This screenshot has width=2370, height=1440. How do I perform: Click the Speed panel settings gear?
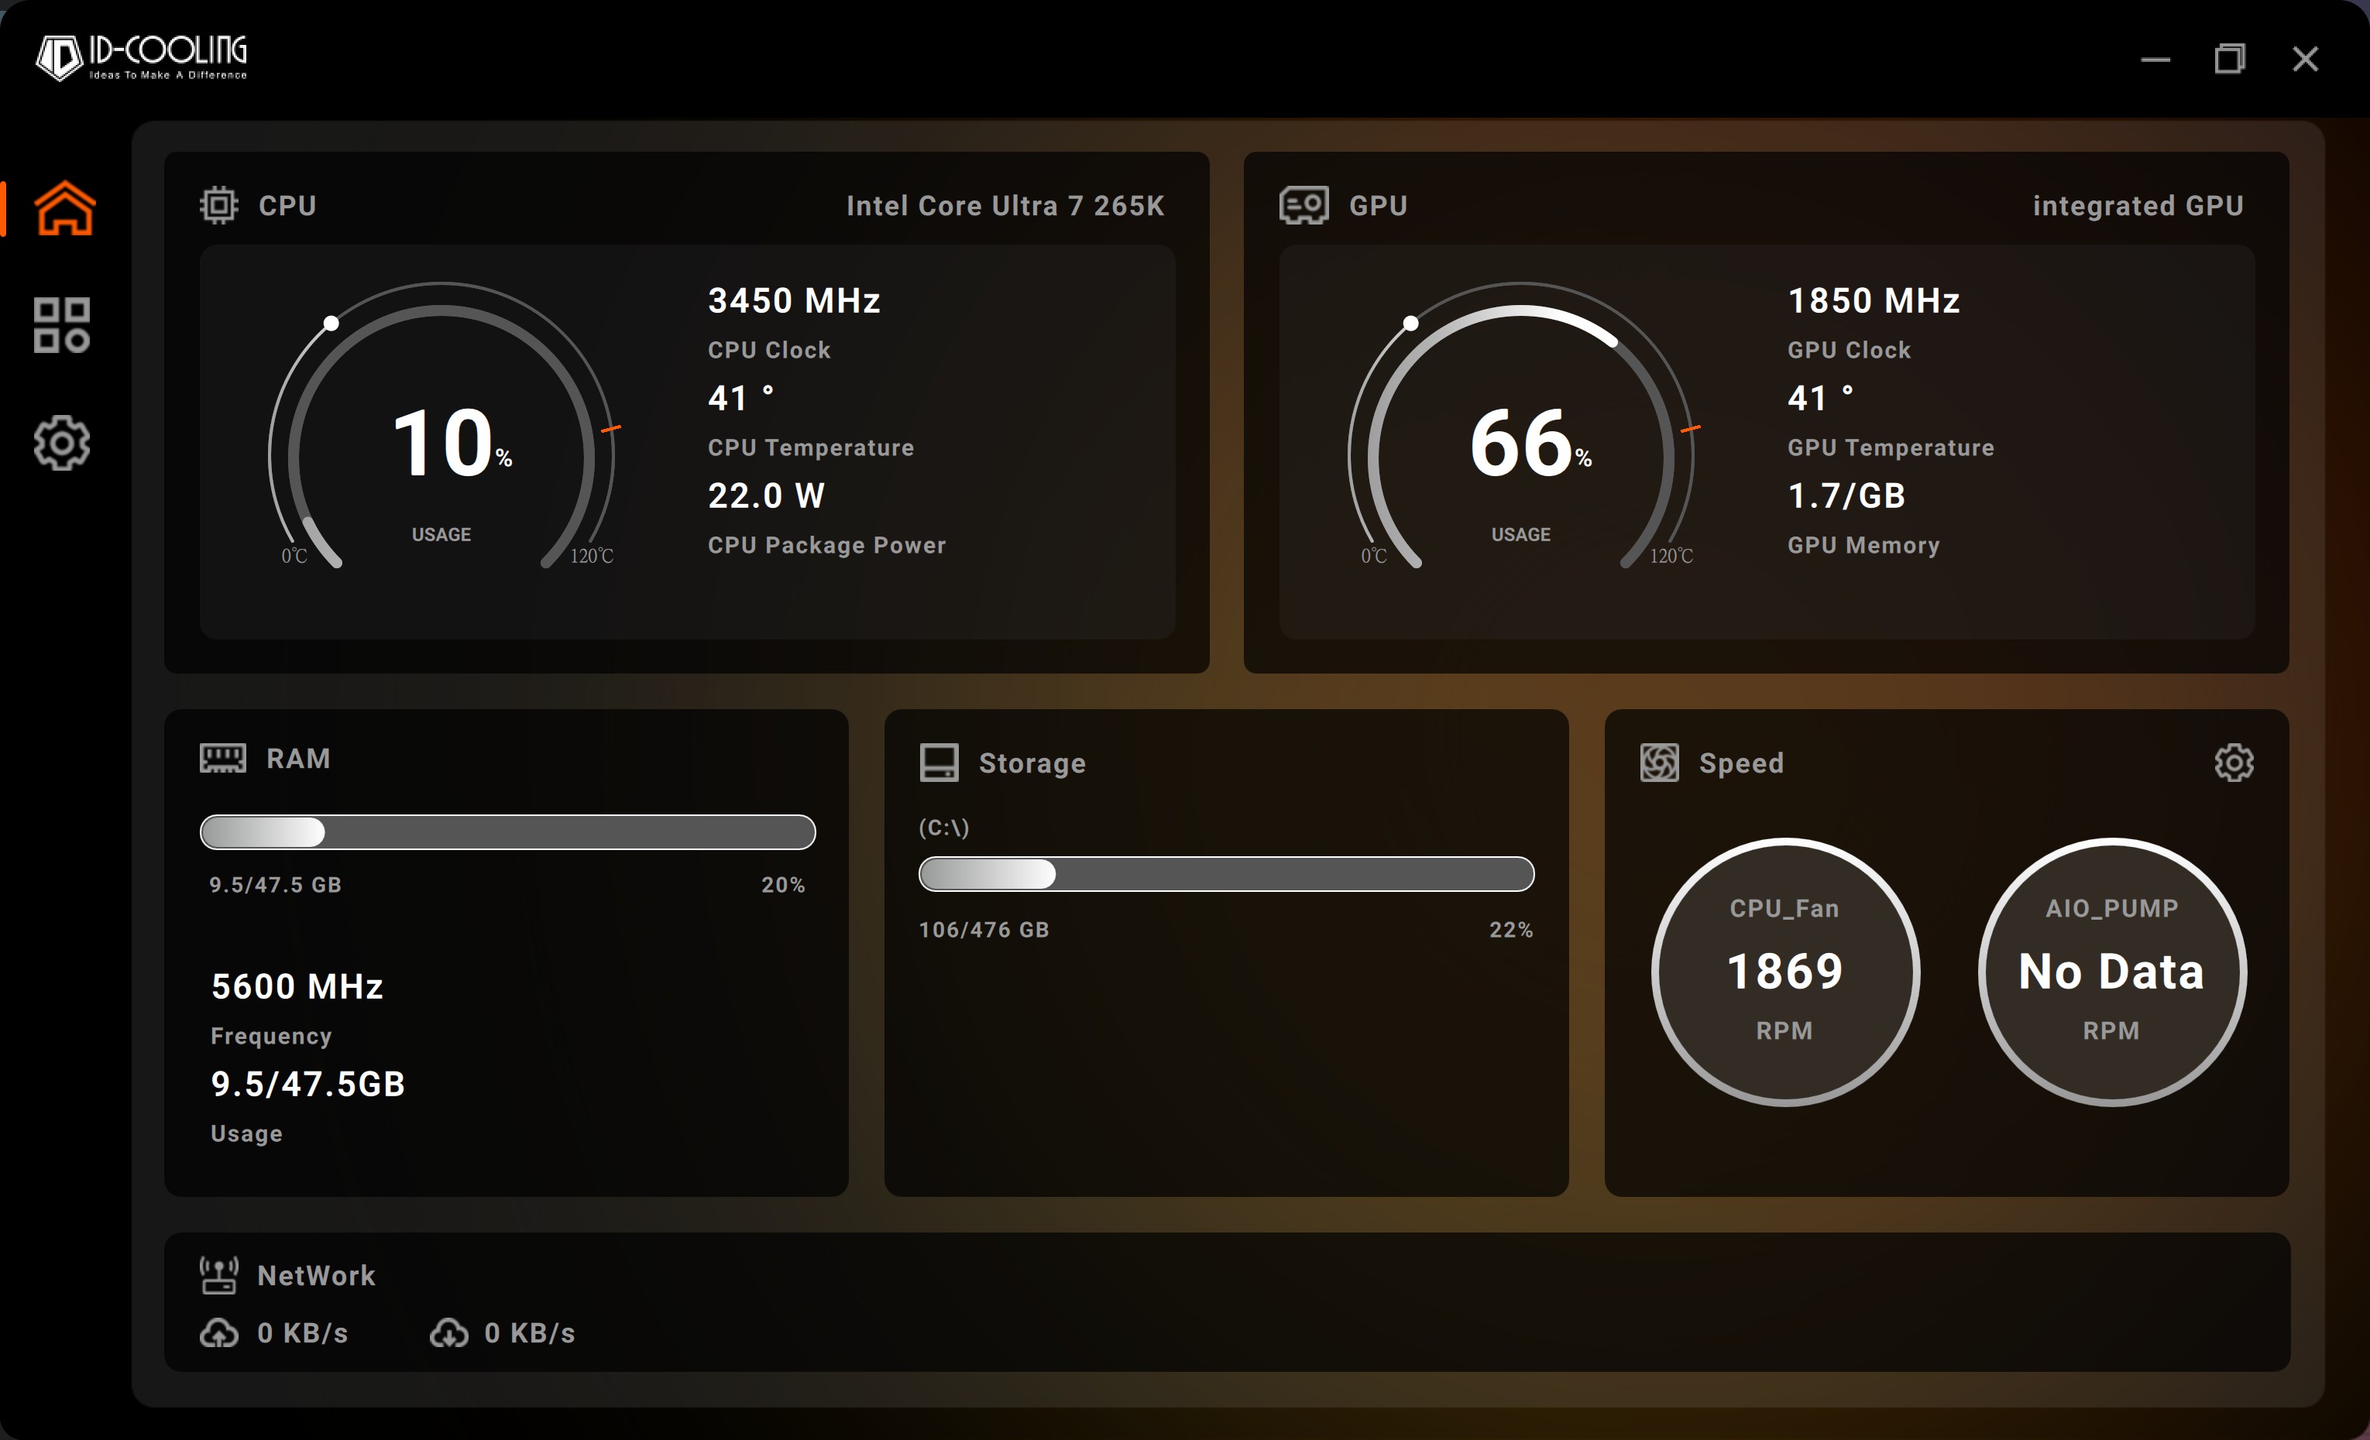[x=2234, y=763]
